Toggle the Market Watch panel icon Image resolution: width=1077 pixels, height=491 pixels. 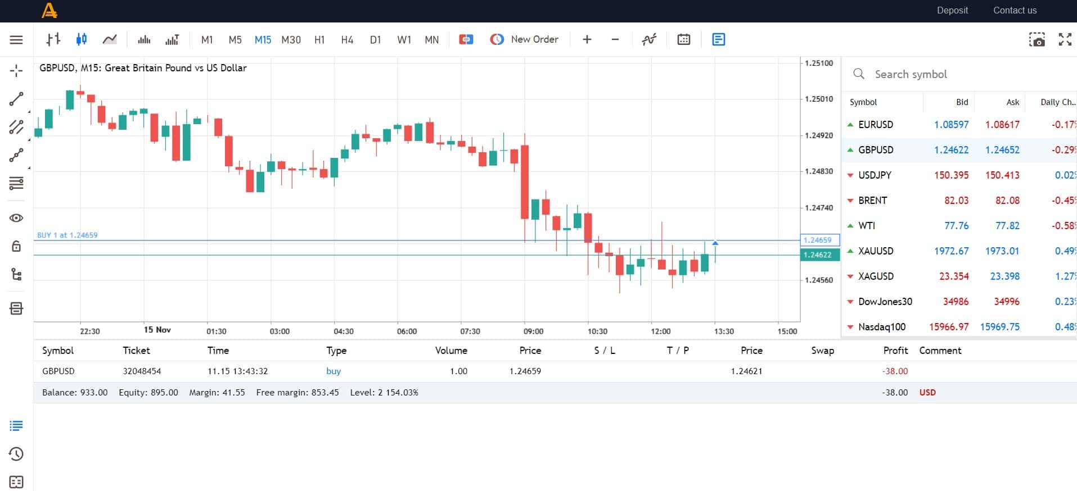point(719,39)
